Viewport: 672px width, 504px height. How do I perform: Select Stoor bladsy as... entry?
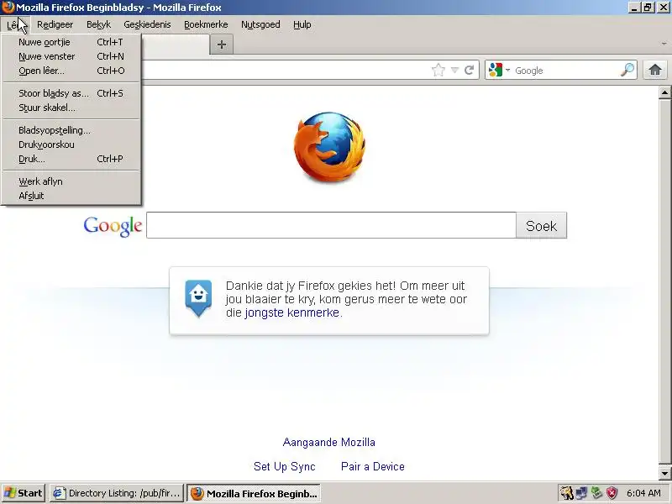pyautogui.click(x=71, y=93)
